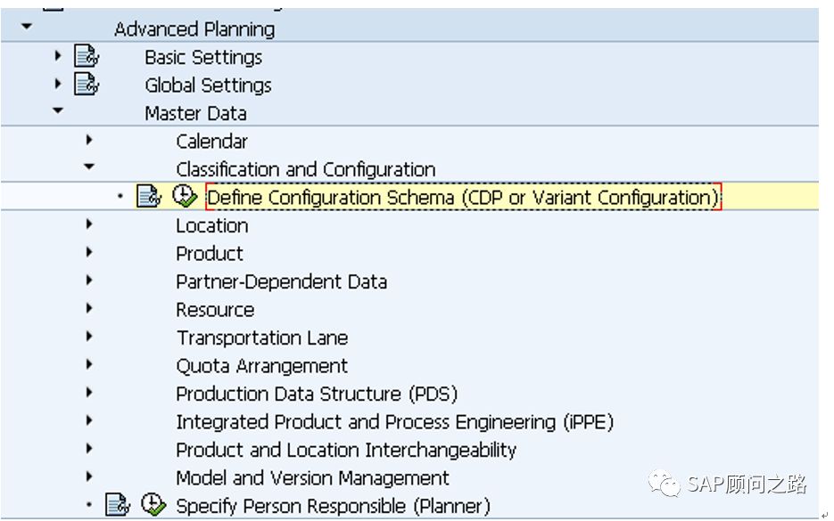This screenshot has height=521, width=834.
Task: Open documentation icon beside Global Settings
Action: point(87,85)
